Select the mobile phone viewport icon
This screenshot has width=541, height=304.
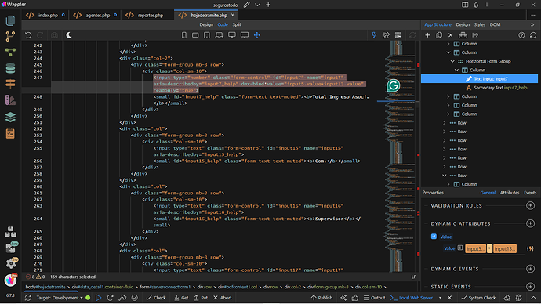click(x=184, y=35)
